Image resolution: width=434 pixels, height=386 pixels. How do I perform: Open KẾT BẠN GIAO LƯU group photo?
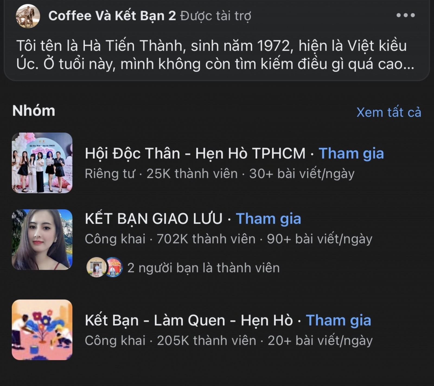pos(42,239)
